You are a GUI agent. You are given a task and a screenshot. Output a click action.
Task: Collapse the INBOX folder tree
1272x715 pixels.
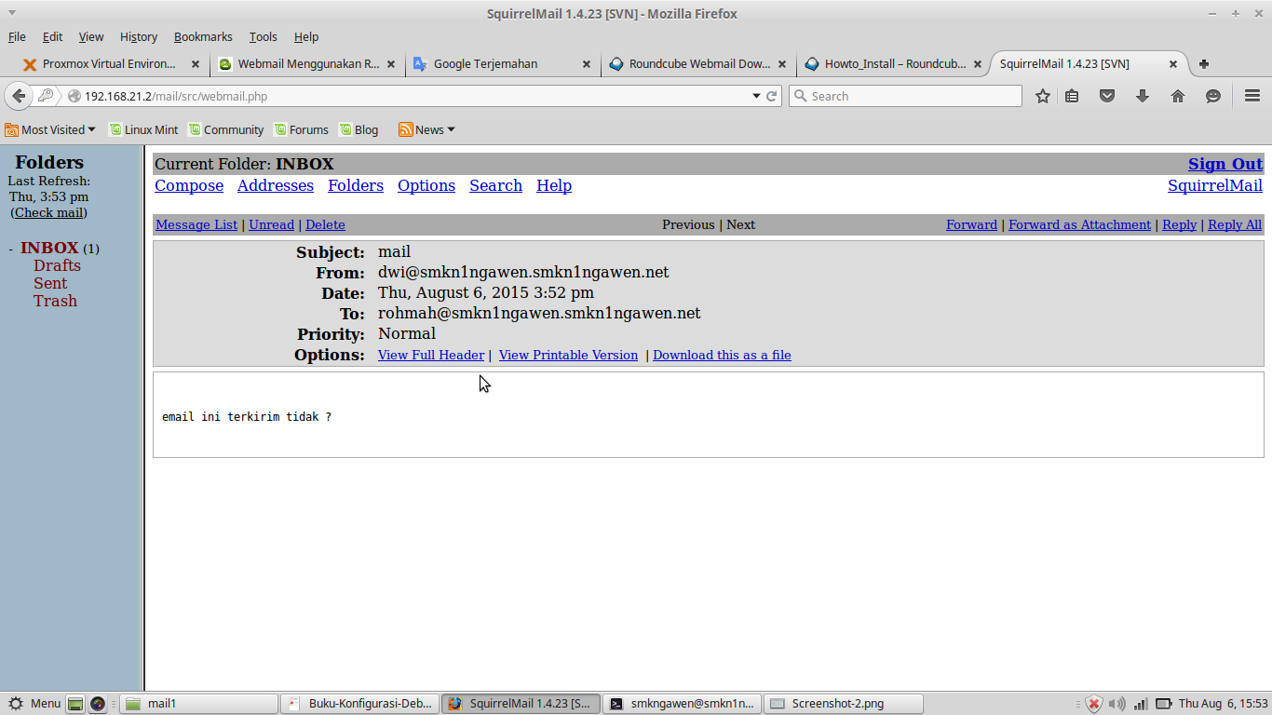coord(9,248)
